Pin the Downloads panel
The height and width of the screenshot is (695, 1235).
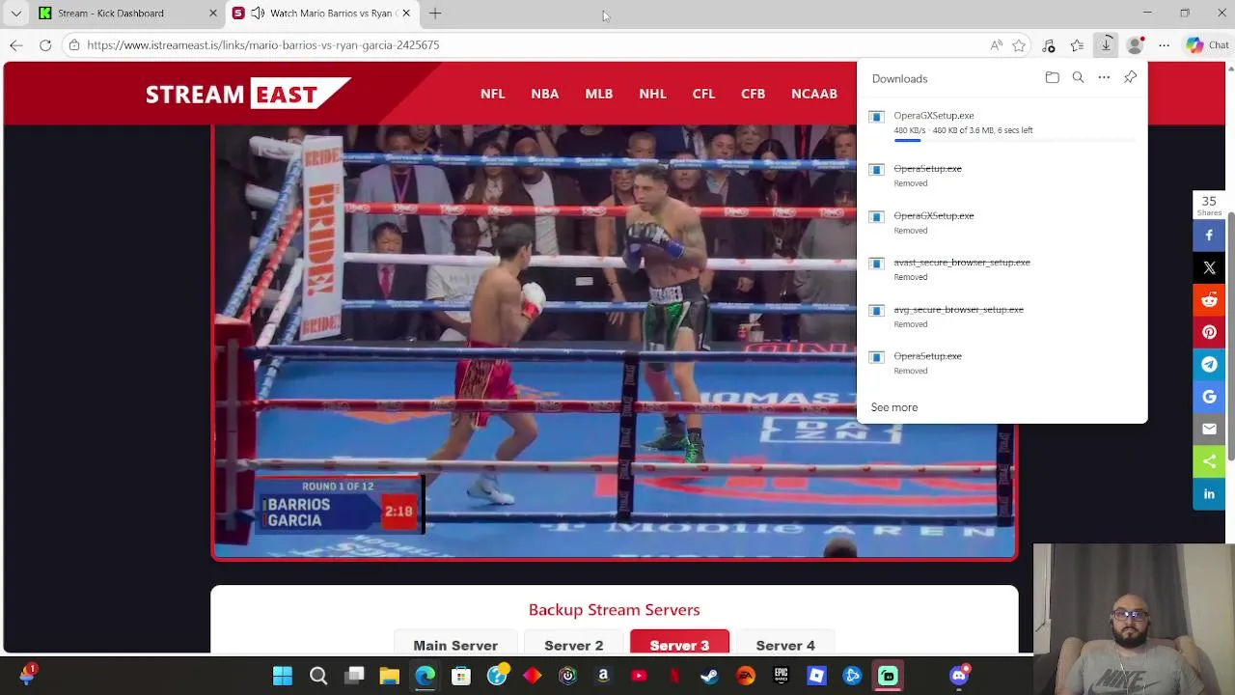(1130, 78)
